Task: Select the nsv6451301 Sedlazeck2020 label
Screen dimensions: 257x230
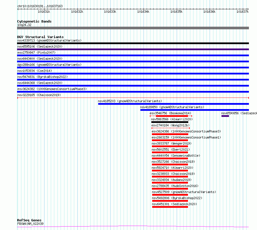Action: coord(174,204)
